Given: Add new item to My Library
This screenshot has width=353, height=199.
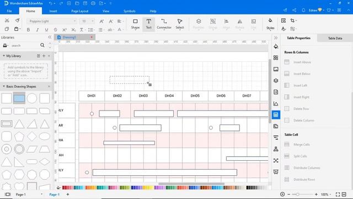Looking at the screenshot, I should [x=44, y=56].
